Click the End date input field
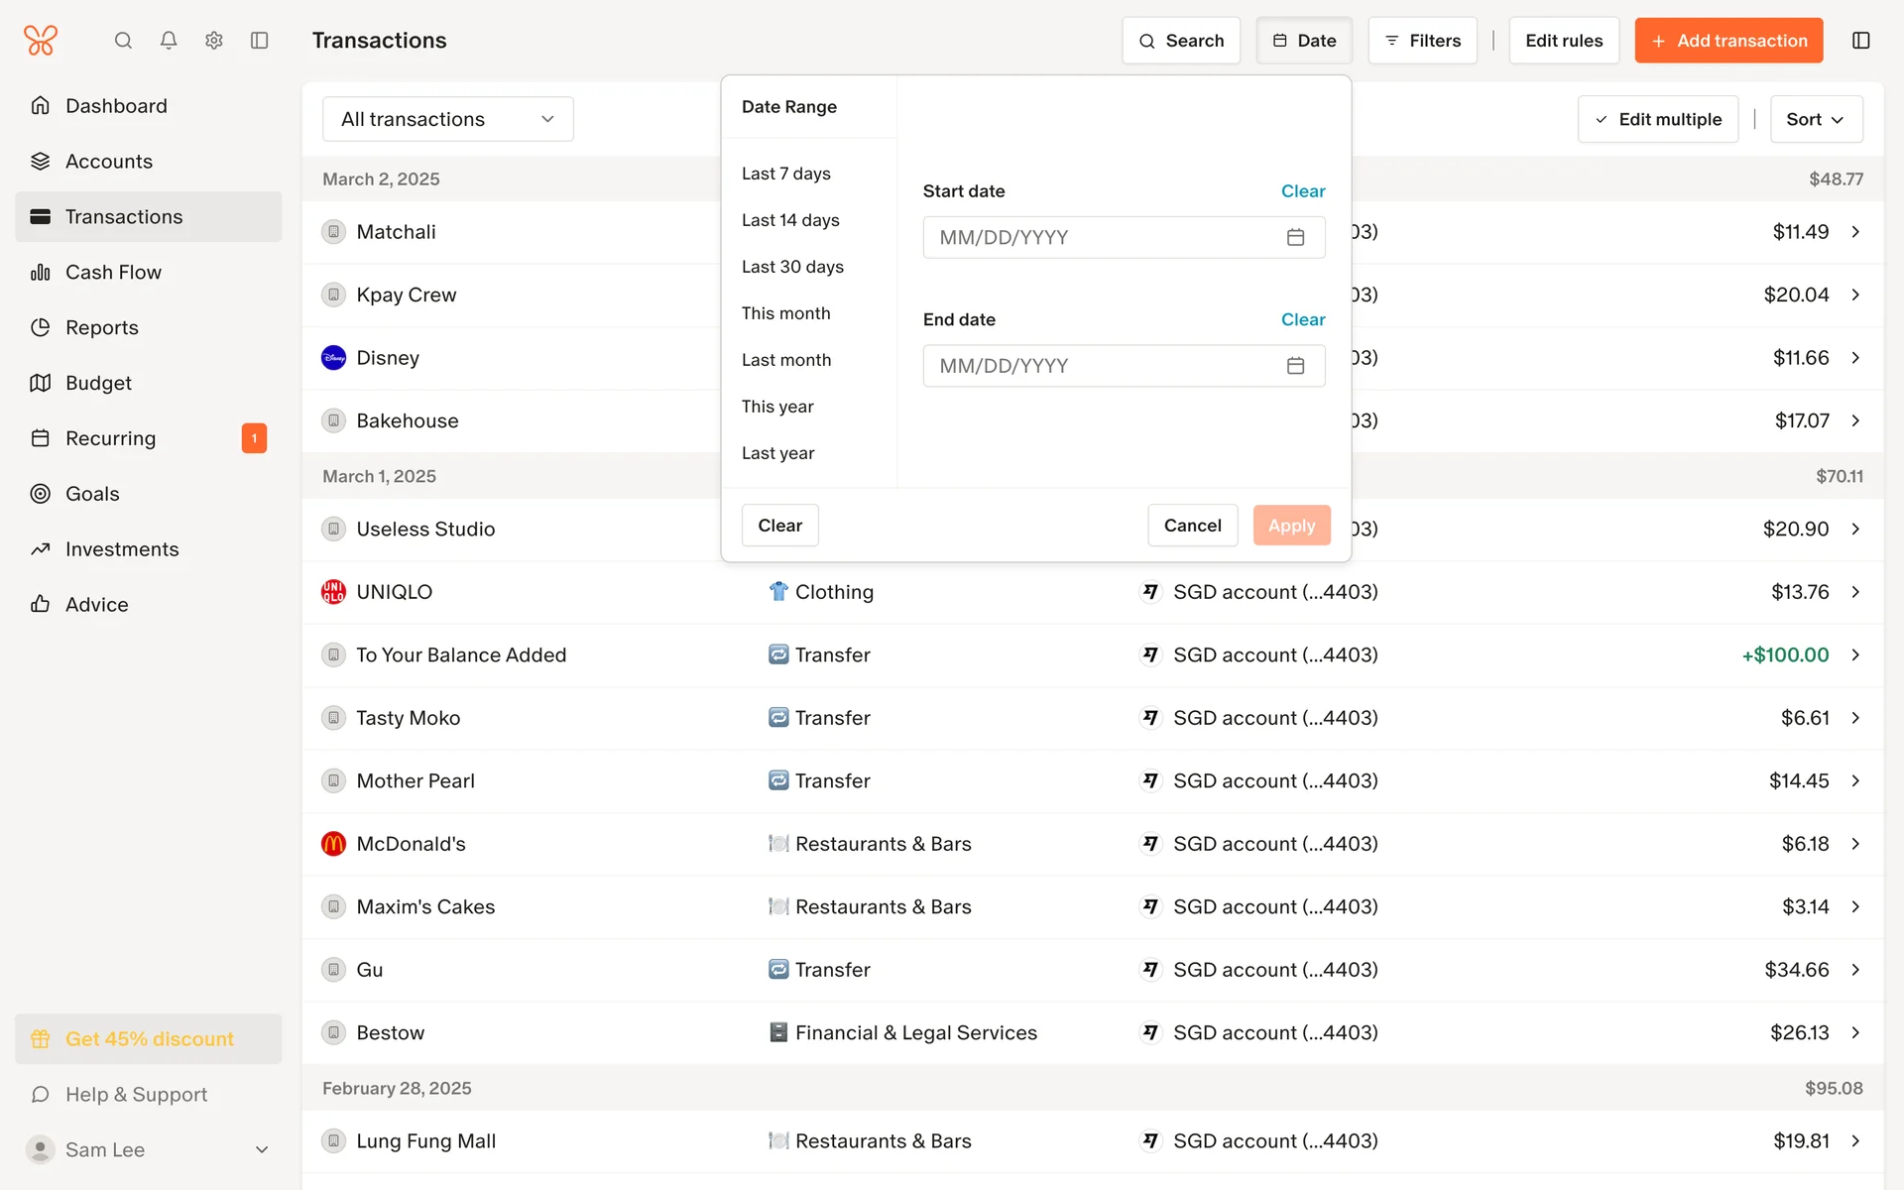Viewport: 1904px width, 1190px height. (x=1101, y=366)
